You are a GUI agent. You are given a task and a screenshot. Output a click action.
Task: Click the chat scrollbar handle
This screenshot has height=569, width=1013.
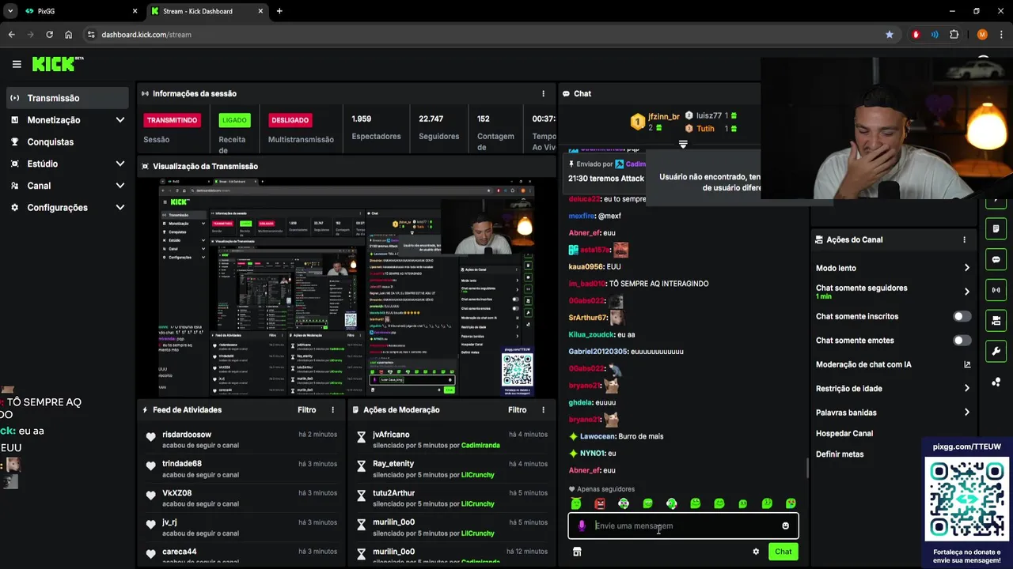[x=807, y=468]
